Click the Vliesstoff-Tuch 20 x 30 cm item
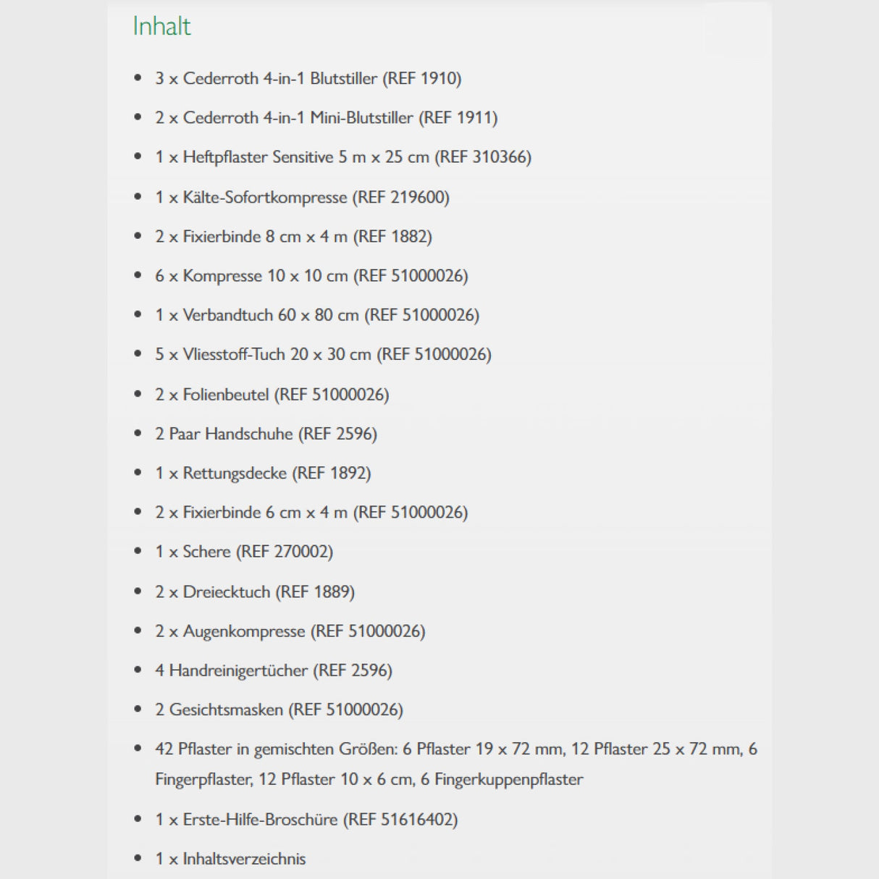The height and width of the screenshot is (879, 879). coord(323,354)
